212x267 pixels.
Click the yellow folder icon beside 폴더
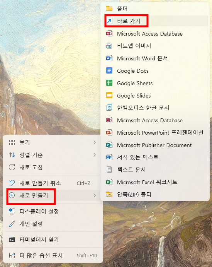pos(109,9)
